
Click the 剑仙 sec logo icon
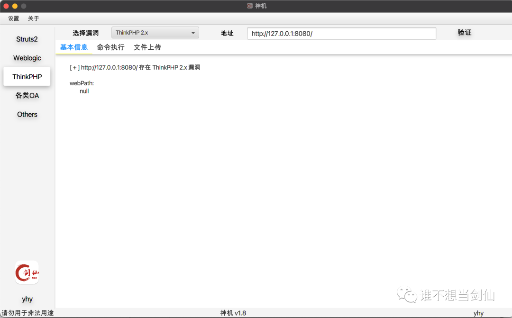pos(27,273)
